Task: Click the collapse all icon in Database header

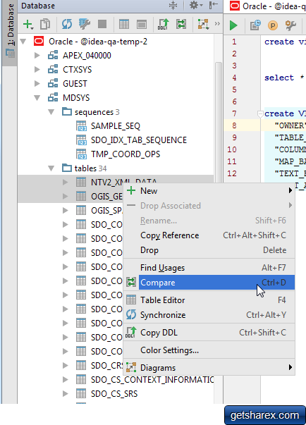Action: [173, 5]
